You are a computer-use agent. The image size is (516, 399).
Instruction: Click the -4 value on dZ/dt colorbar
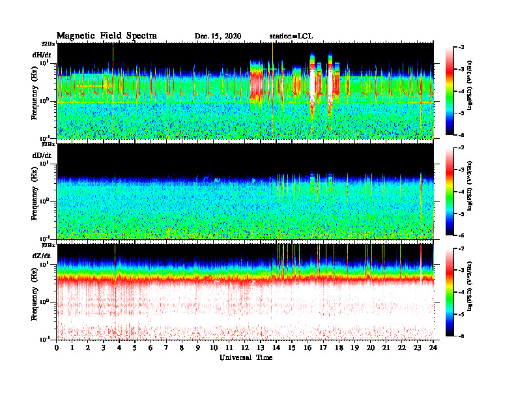point(461,292)
